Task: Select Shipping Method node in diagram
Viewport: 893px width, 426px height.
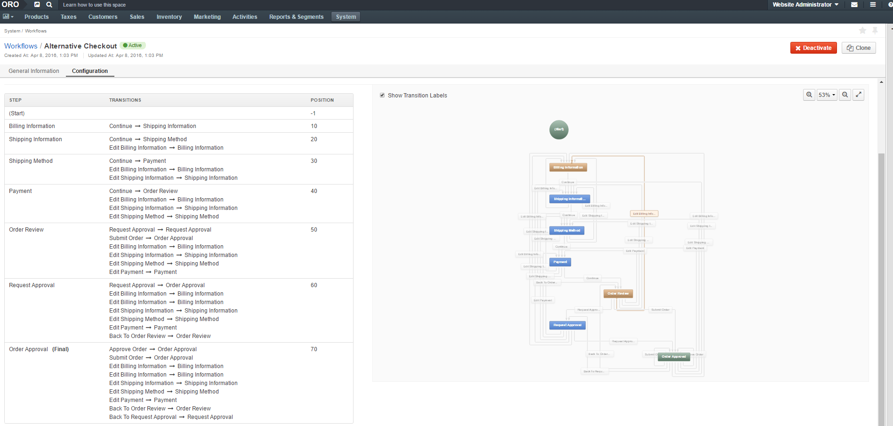Action: point(567,231)
